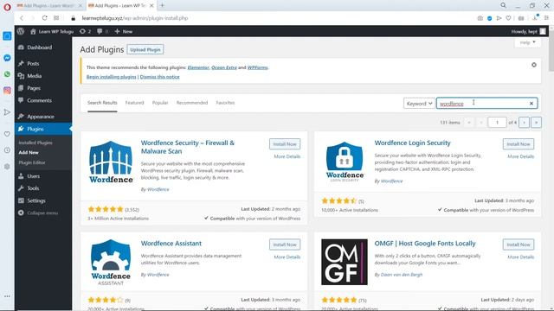Dismiss the theme recommendation notice icon
This screenshot has width=554, height=311.
(534, 65)
